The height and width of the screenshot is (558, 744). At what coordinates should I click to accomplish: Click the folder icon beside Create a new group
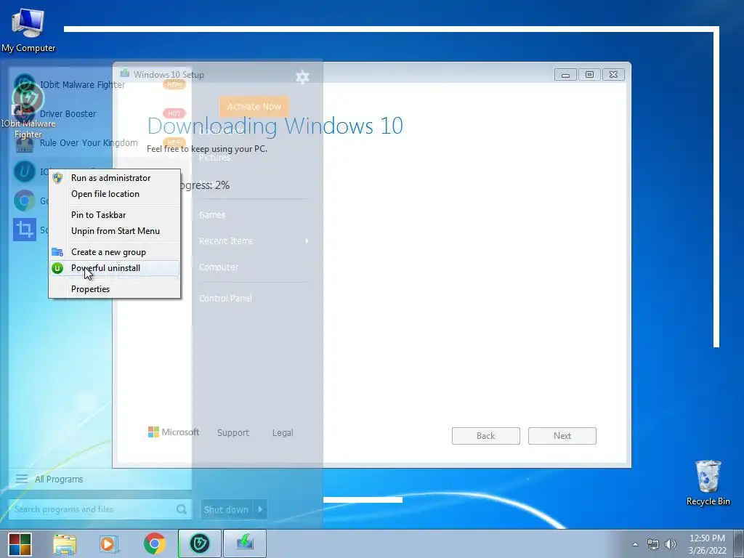click(x=57, y=252)
